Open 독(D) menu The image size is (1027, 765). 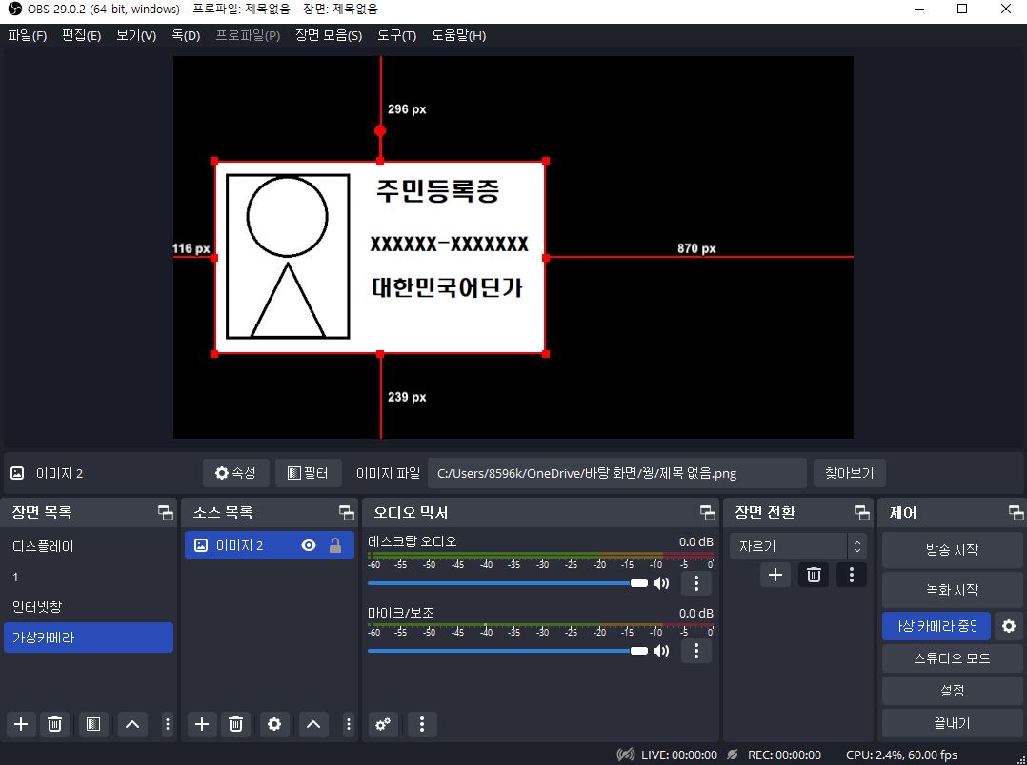tap(186, 35)
